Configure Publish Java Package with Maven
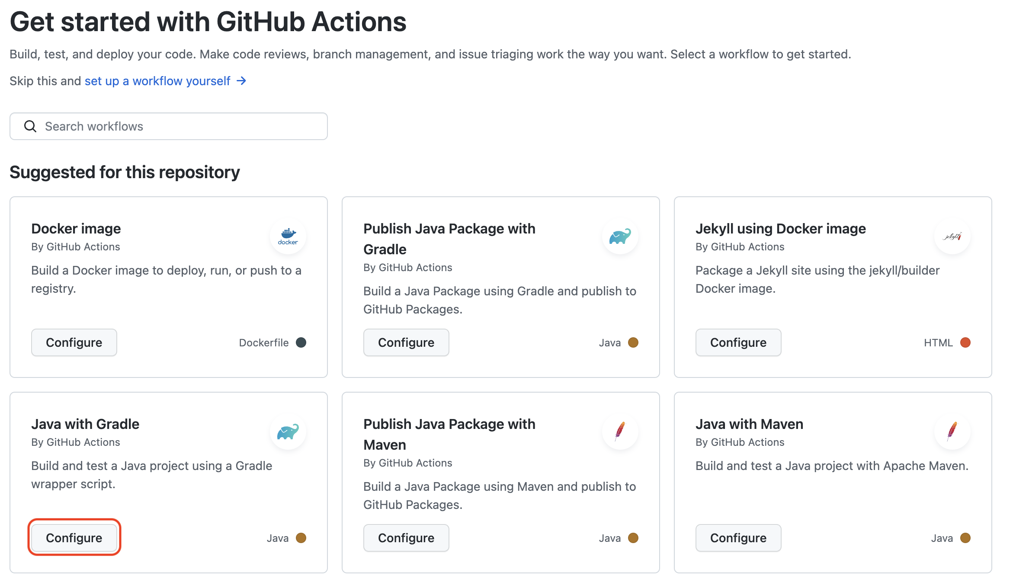Screen dimensions: 1013x582 pos(406,538)
